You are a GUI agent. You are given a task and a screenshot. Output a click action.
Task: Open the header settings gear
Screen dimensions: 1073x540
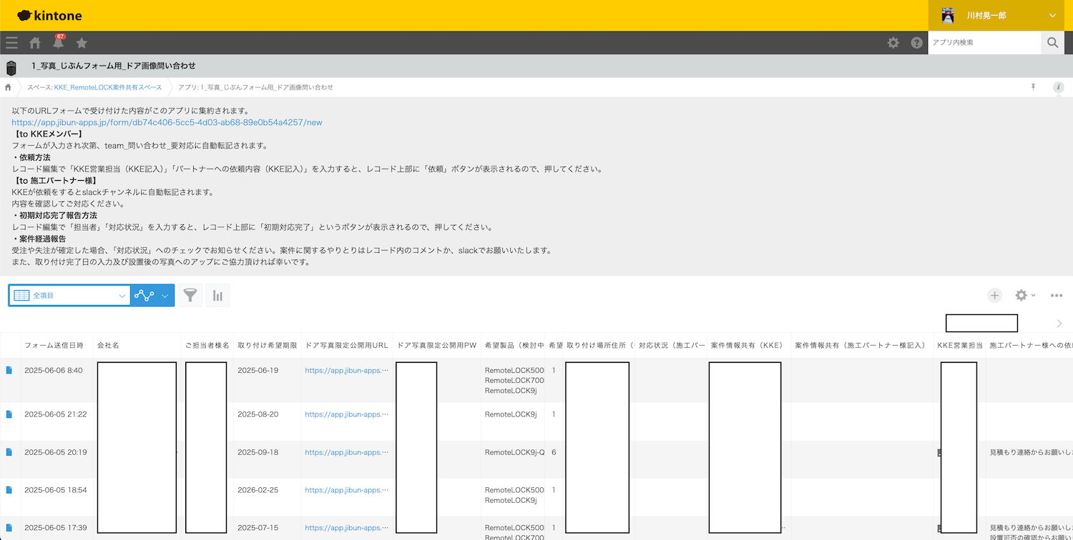pos(893,43)
